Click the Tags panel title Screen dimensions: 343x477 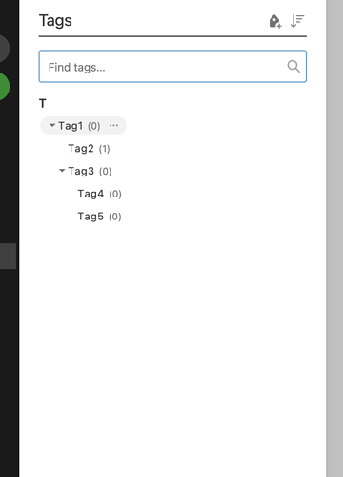(x=55, y=21)
